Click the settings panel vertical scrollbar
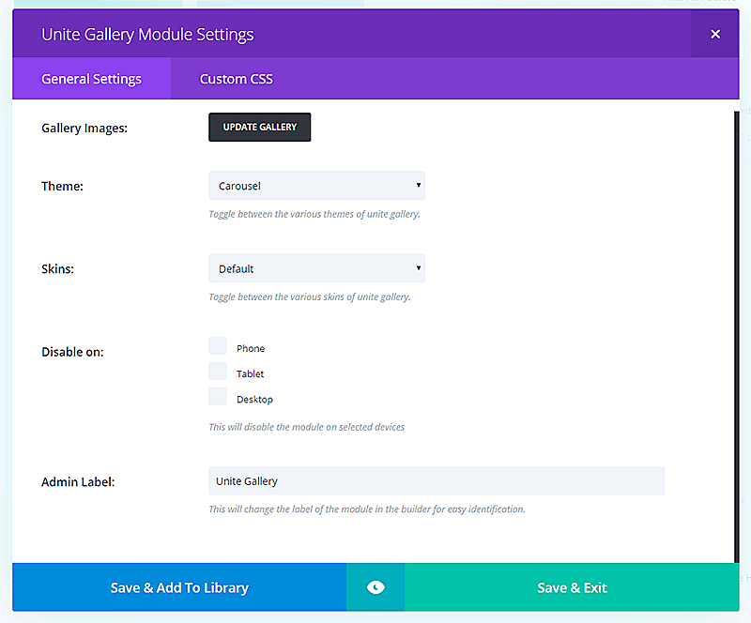This screenshot has width=751, height=623. (x=737, y=337)
